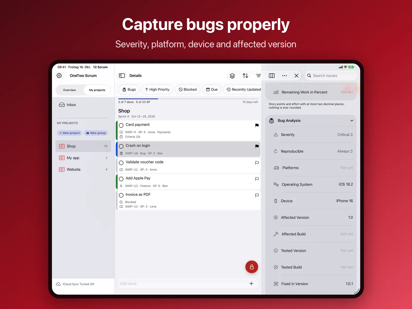
Task: Focus the Search issues field
Action: coord(331,76)
